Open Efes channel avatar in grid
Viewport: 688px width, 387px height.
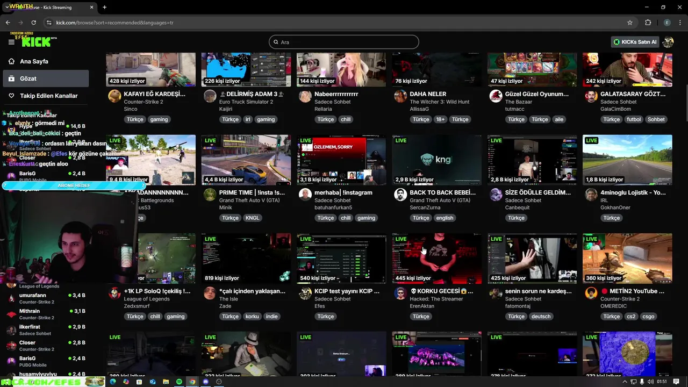305,293
